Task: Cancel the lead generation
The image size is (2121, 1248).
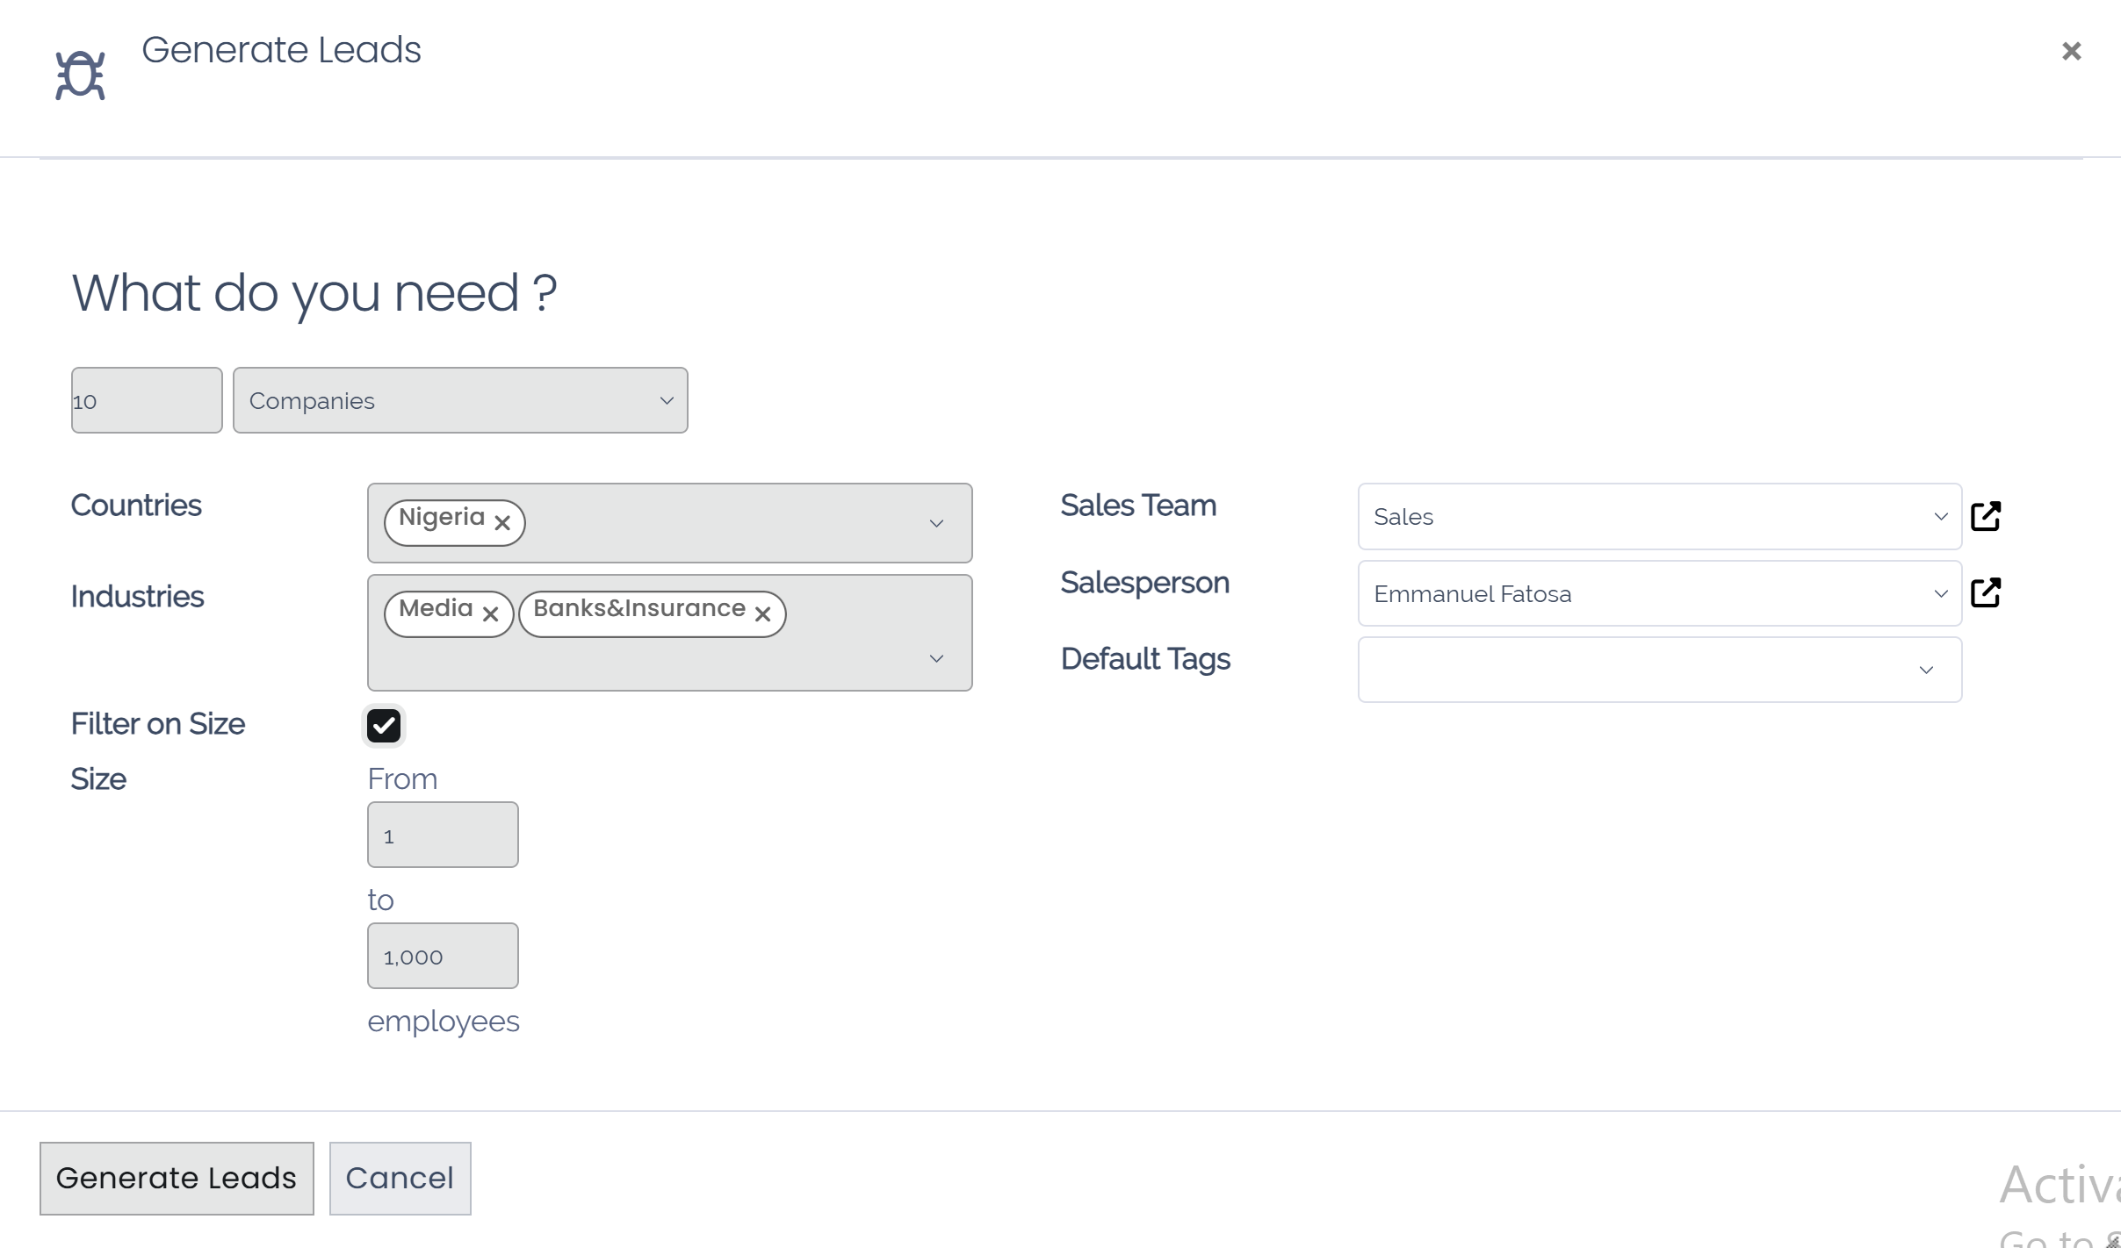Action: click(400, 1178)
